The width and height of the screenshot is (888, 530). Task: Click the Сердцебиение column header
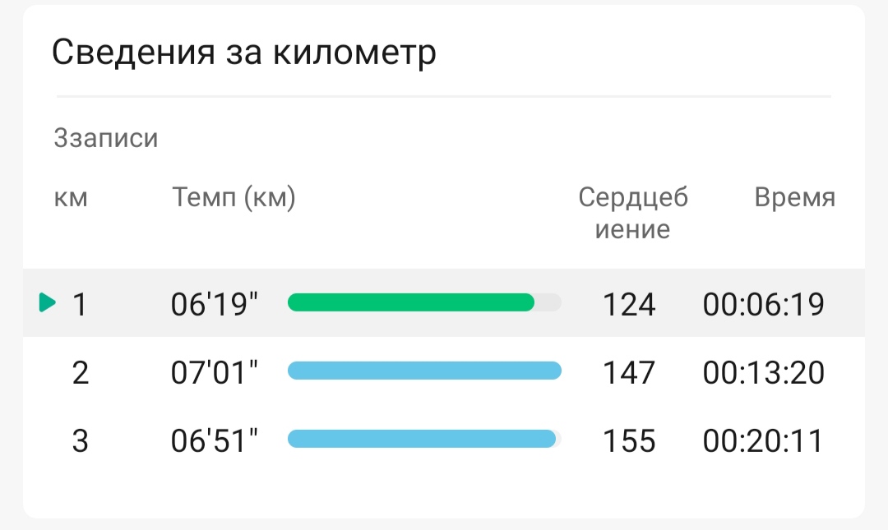point(633,213)
